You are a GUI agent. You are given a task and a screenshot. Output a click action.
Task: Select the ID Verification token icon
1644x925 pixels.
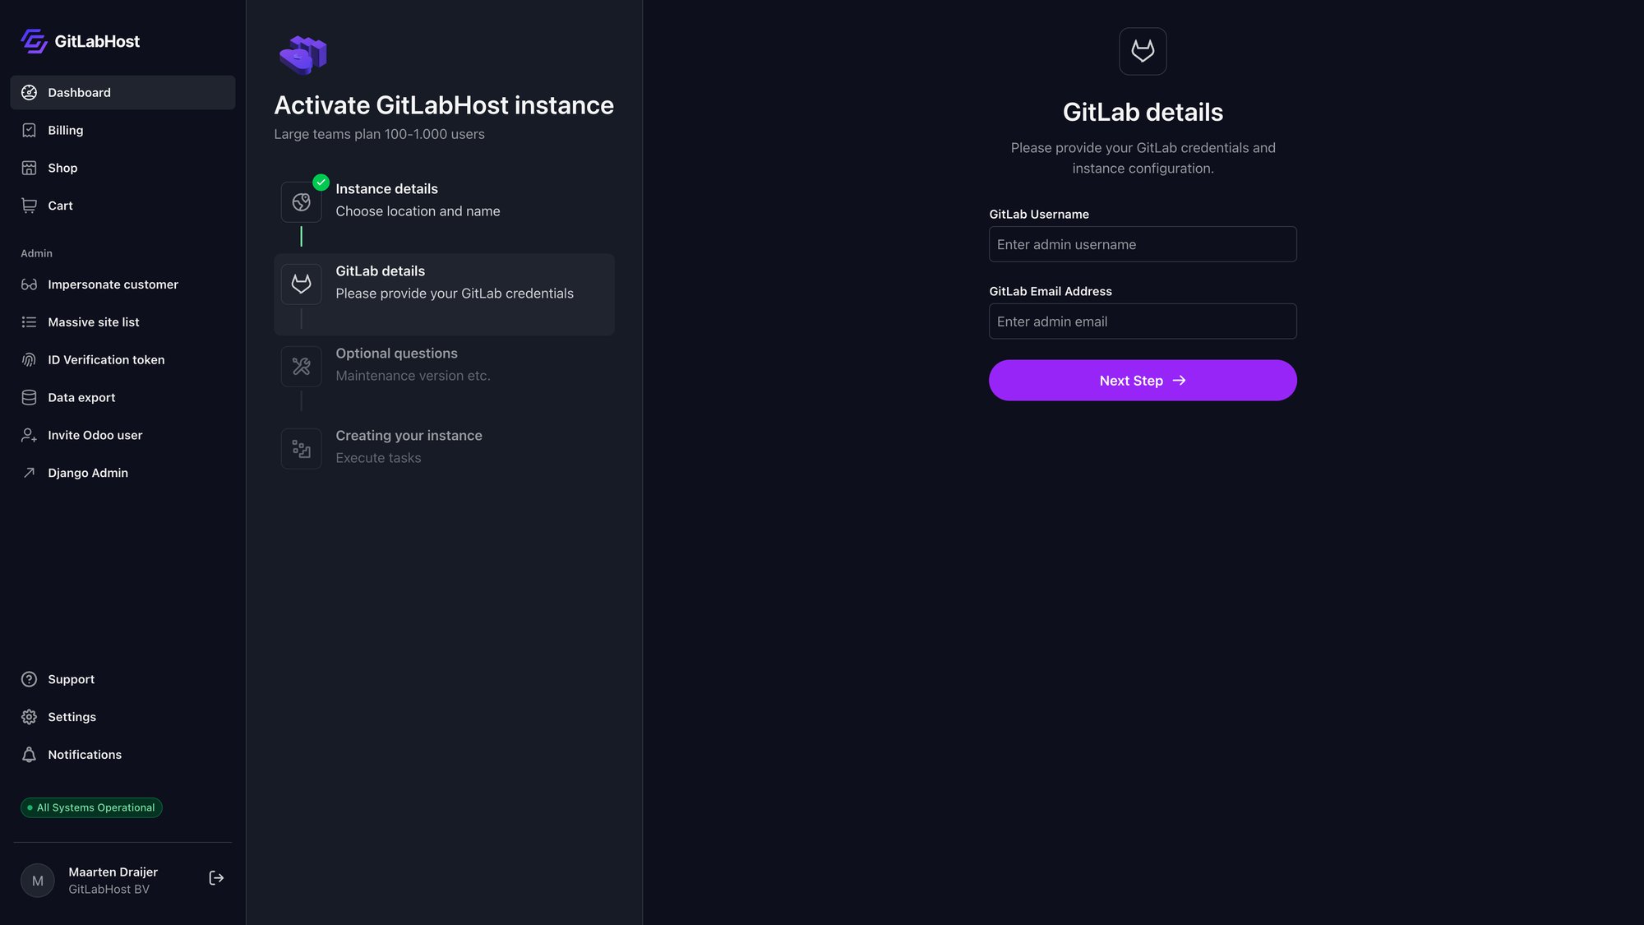pos(29,359)
